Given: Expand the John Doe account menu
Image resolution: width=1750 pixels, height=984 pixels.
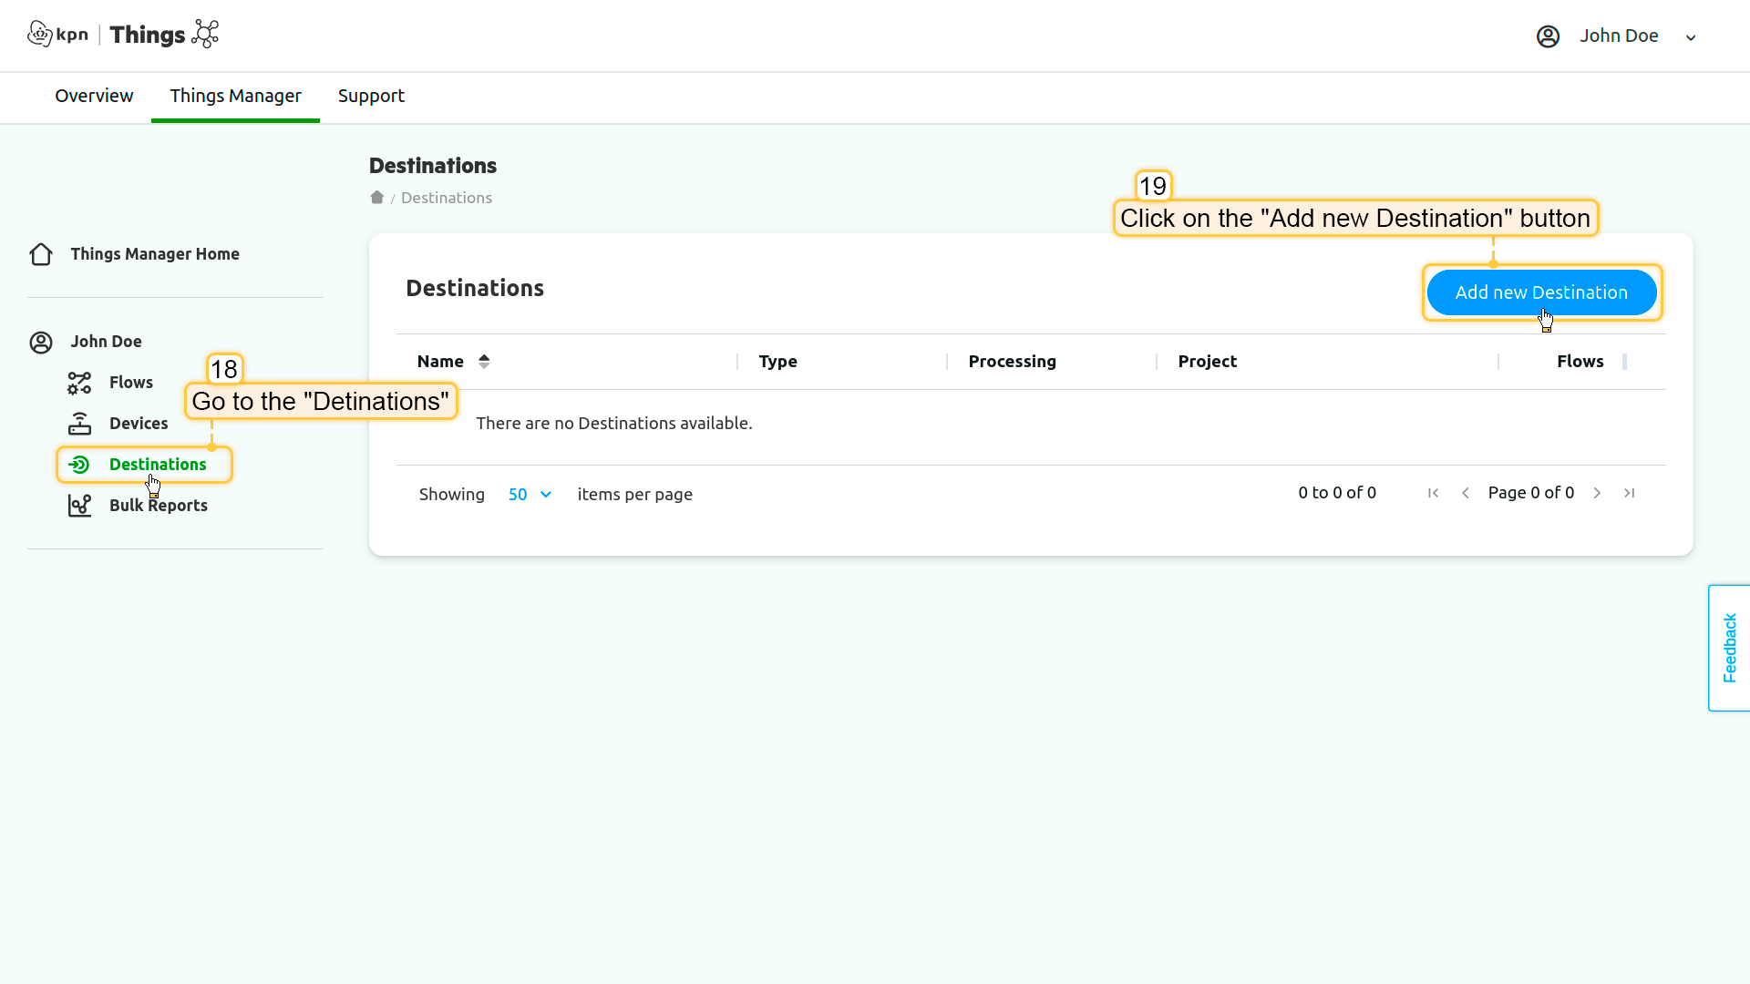Looking at the screenshot, I should pos(1690,37).
